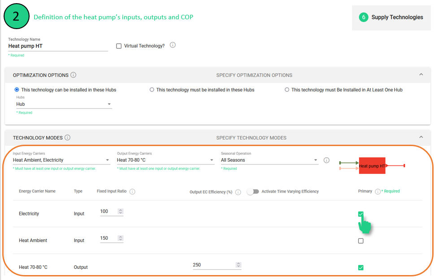The height and width of the screenshot is (280, 434).
Task: Uncheck Primary box for Heat 70-80 °C
Action: point(361,268)
